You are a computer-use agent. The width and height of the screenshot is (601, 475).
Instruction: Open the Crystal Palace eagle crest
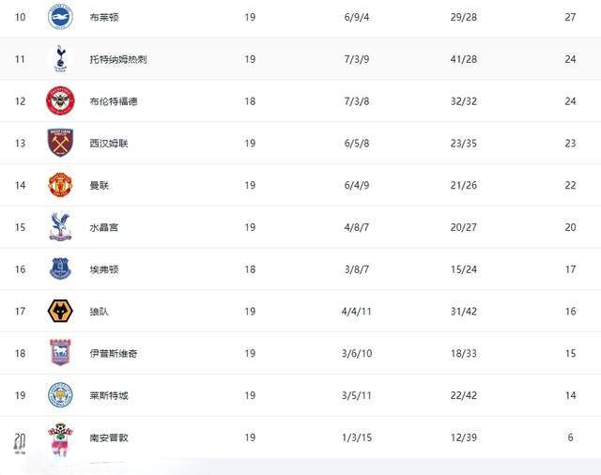coord(60,227)
